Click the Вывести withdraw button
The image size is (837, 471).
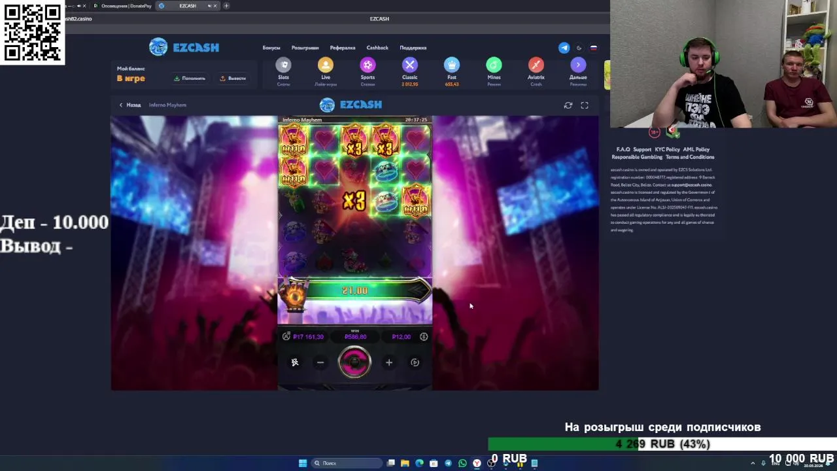tap(233, 78)
